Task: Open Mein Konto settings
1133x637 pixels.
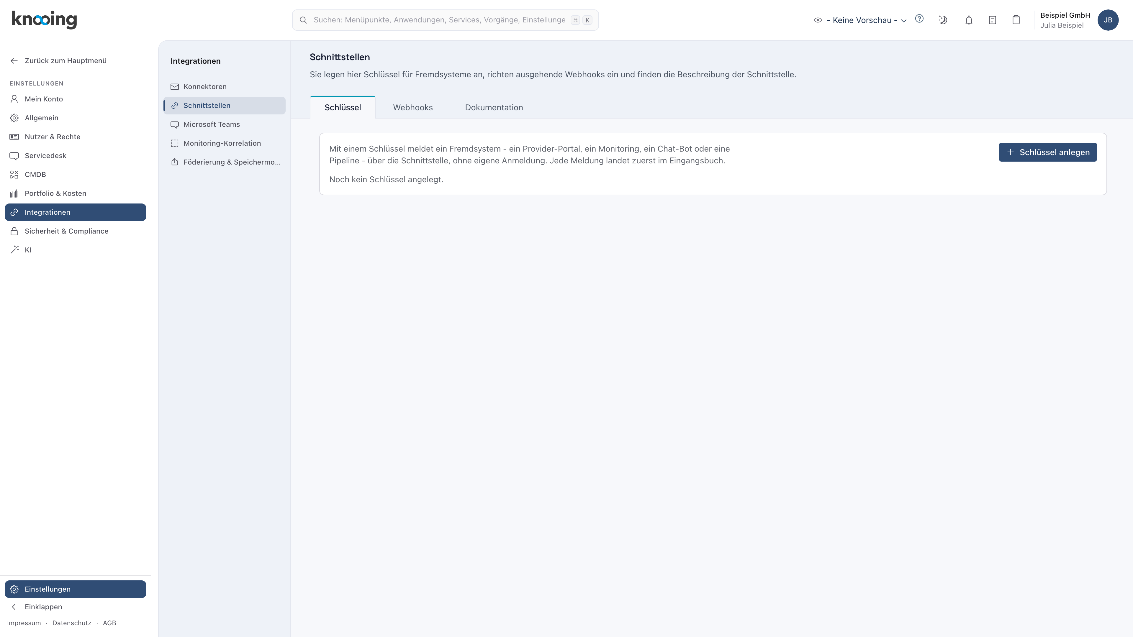Action: point(75,99)
